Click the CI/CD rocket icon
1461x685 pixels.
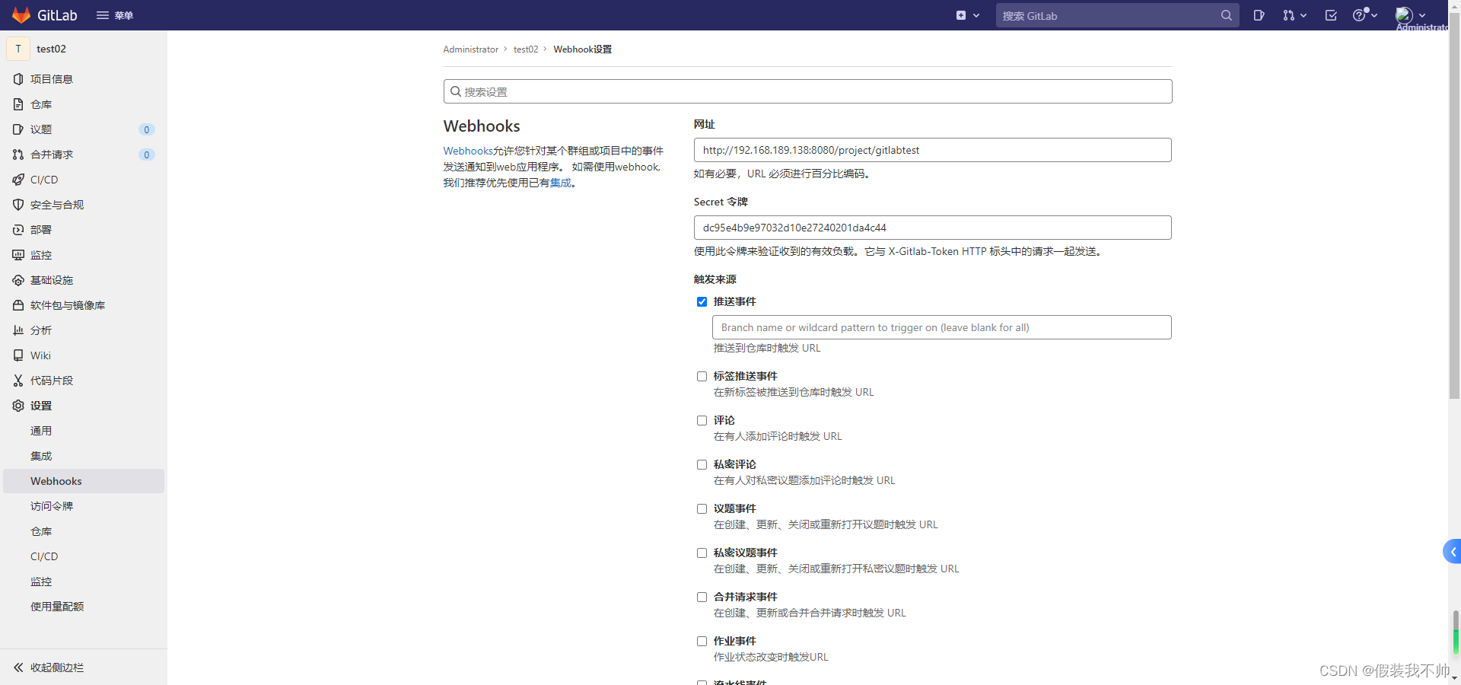pyautogui.click(x=18, y=180)
